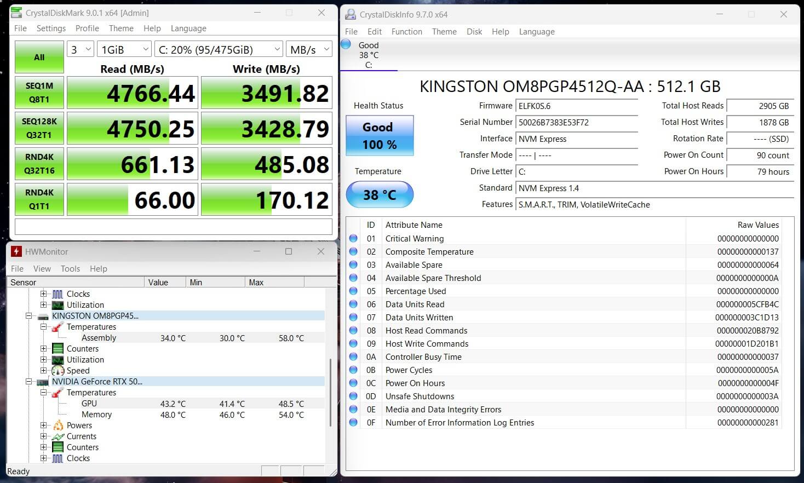This screenshot has height=483, width=804.
Task: Expand the Counters node under KINGSTON drive
Action: (44, 348)
